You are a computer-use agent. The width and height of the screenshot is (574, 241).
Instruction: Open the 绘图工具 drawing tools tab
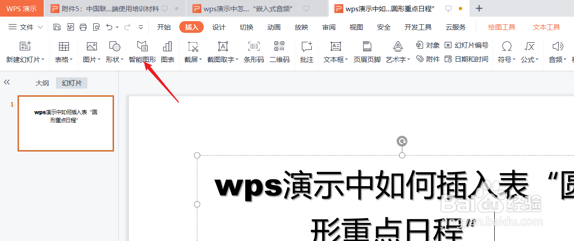[x=502, y=27]
